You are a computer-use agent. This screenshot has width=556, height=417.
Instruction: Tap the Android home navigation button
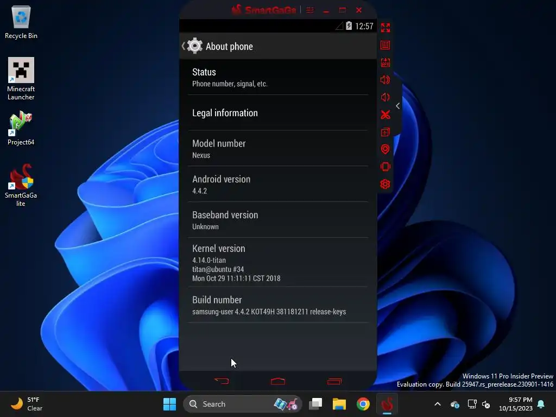[278, 381]
